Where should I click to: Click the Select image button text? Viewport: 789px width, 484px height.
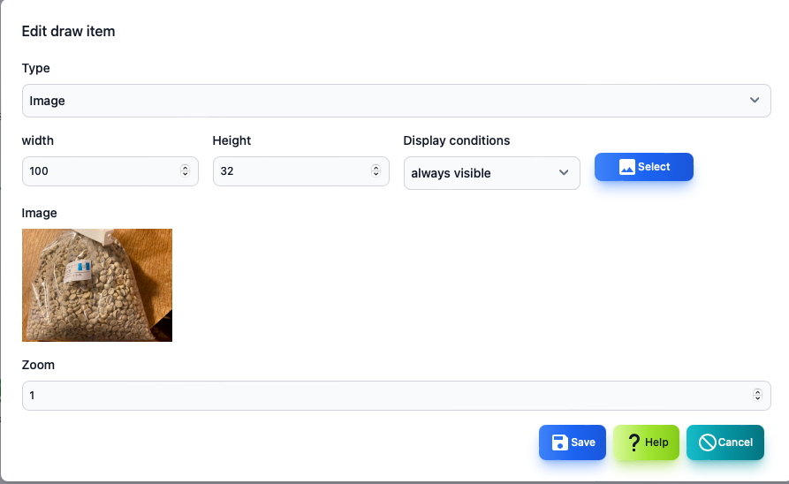point(654,167)
